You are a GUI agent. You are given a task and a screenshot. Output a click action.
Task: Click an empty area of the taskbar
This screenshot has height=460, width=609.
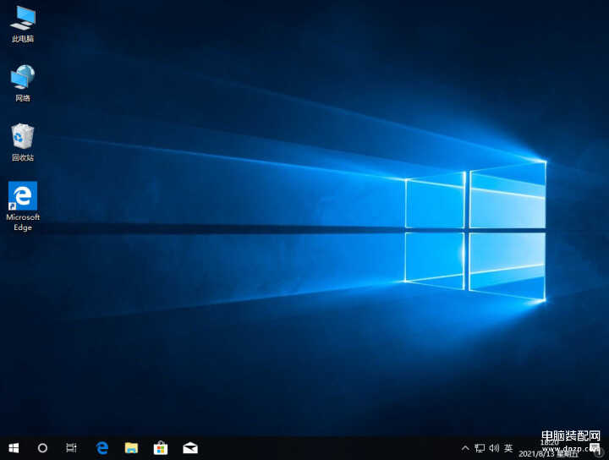click(x=338, y=448)
